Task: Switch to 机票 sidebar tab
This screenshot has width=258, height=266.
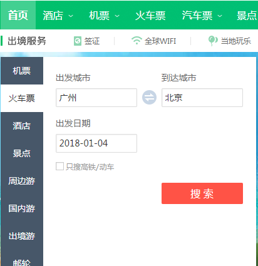Action: [22, 71]
